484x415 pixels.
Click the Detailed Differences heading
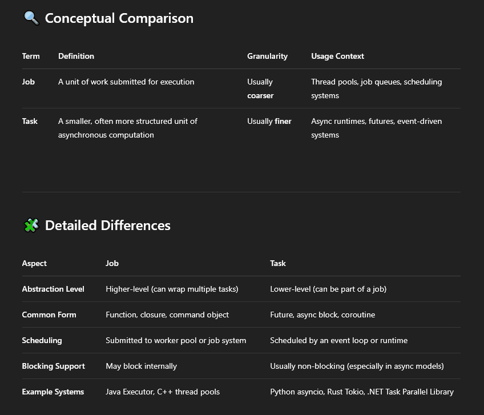pos(107,225)
